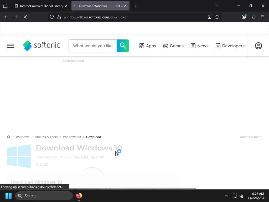Click the Firefox taskbar icon
This screenshot has height=202, width=269.
79,196
